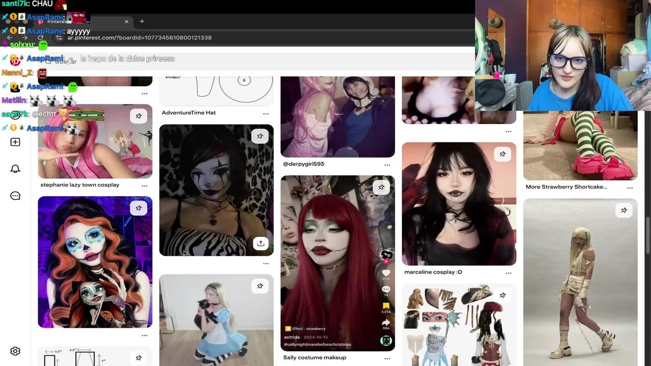Open the Create plus icon in Pinterest sidebar
Image resolution: width=651 pixels, height=366 pixels.
(x=15, y=142)
